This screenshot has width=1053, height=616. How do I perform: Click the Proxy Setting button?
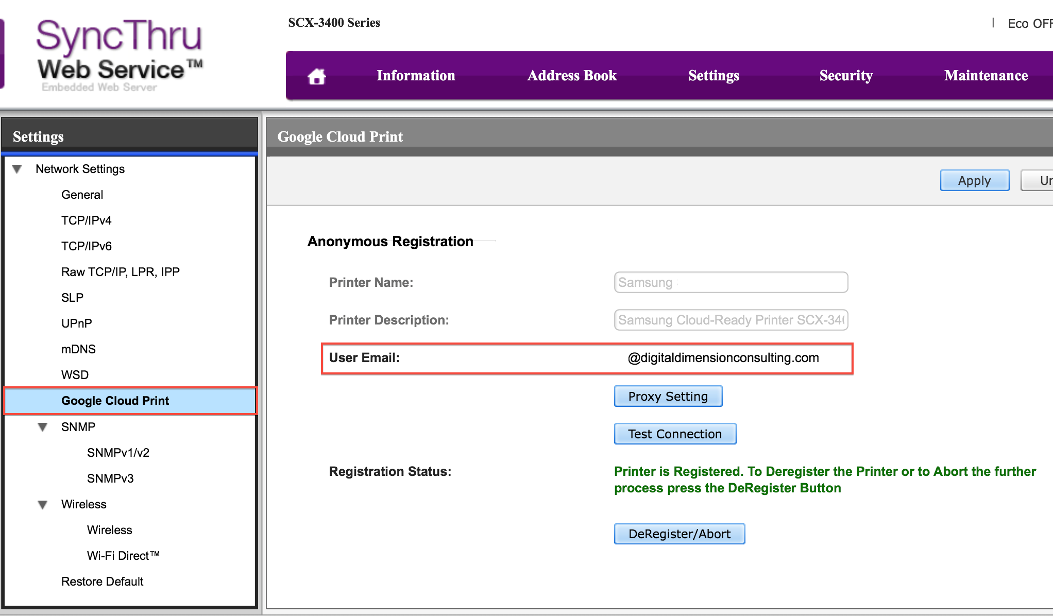(668, 396)
